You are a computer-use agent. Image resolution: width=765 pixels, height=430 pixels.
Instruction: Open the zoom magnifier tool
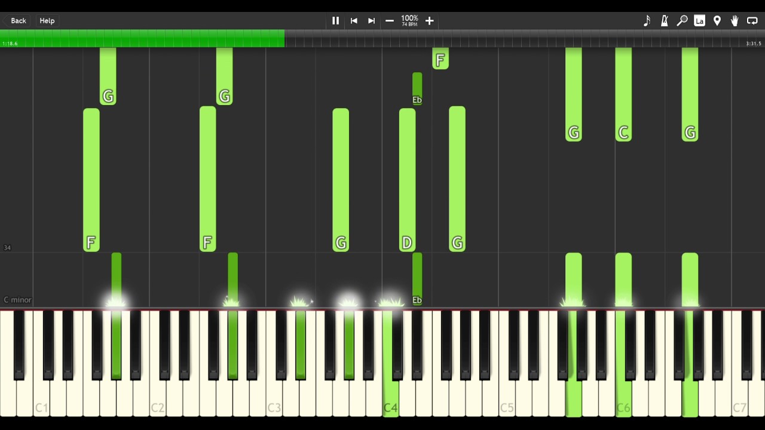coord(682,20)
